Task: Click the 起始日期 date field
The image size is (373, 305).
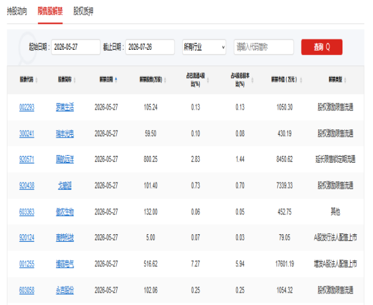Action: pos(75,47)
